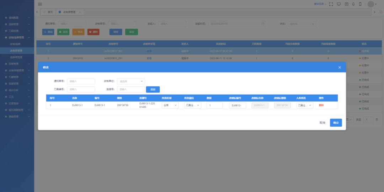384x192 pixels.
Task: Click 取消 to cancel the dialog
Action: tap(322, 123)
